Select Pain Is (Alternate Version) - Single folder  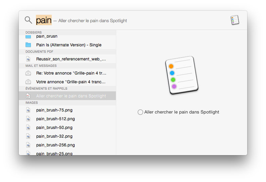(68, 45)
